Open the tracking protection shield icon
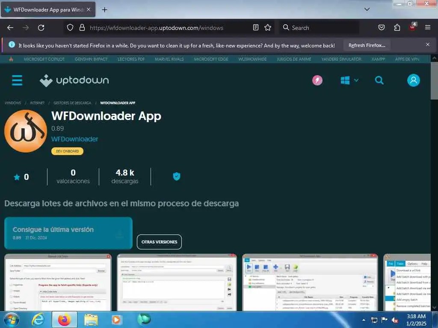The image size is (438, 328). pos(70,27)
